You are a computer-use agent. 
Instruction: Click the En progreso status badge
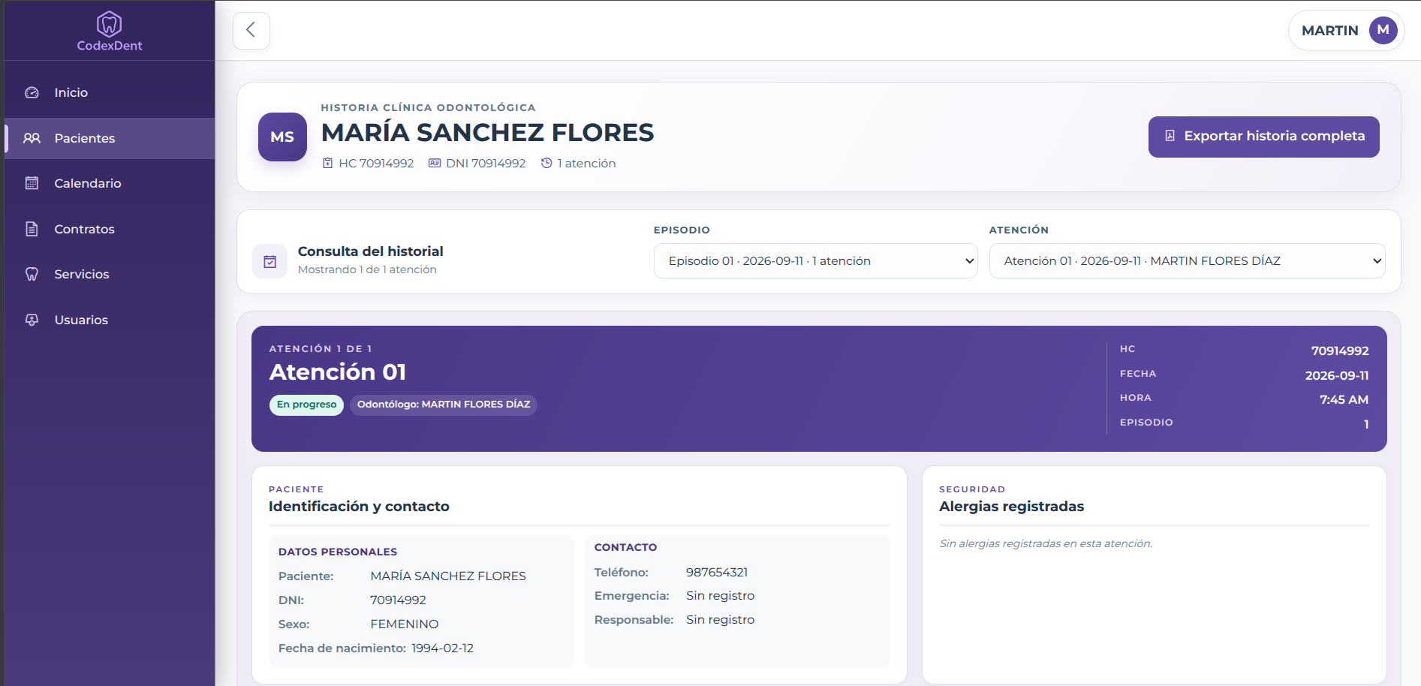[306, 405]
